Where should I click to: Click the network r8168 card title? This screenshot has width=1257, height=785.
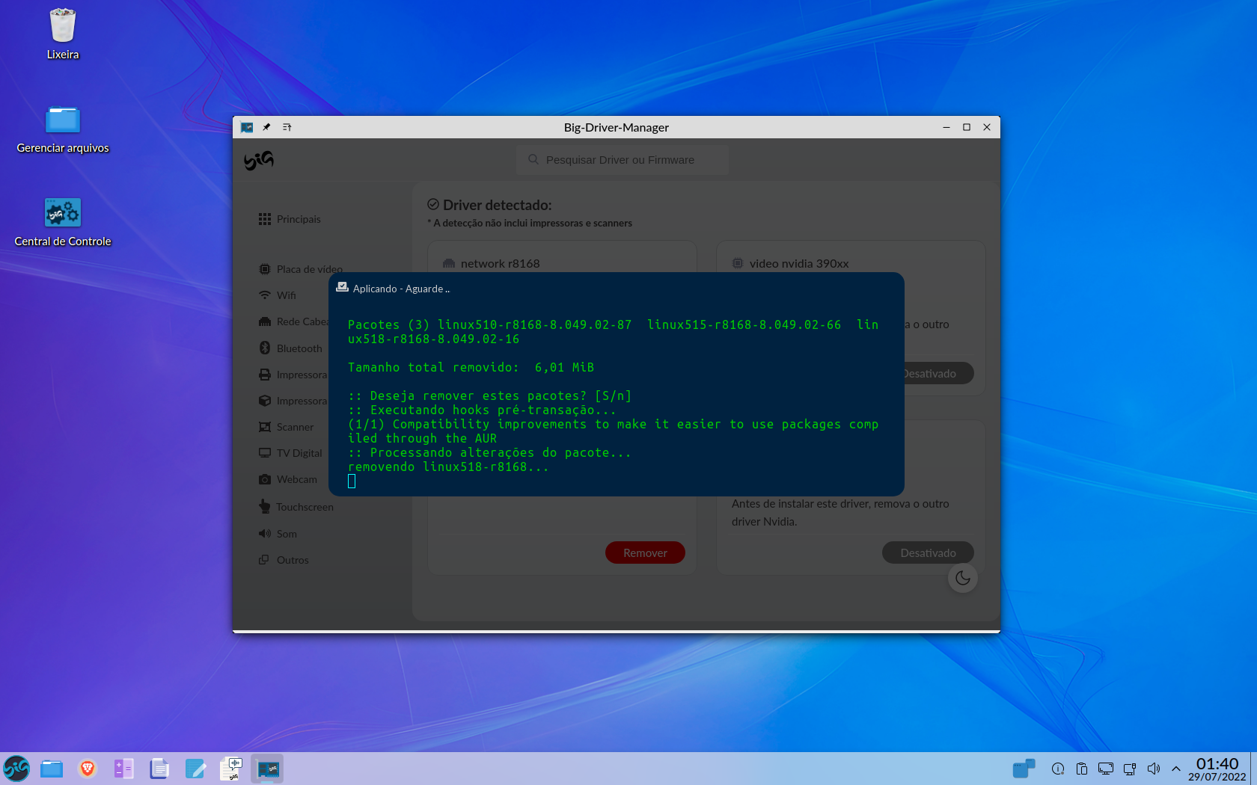click(x=500, y=263)
